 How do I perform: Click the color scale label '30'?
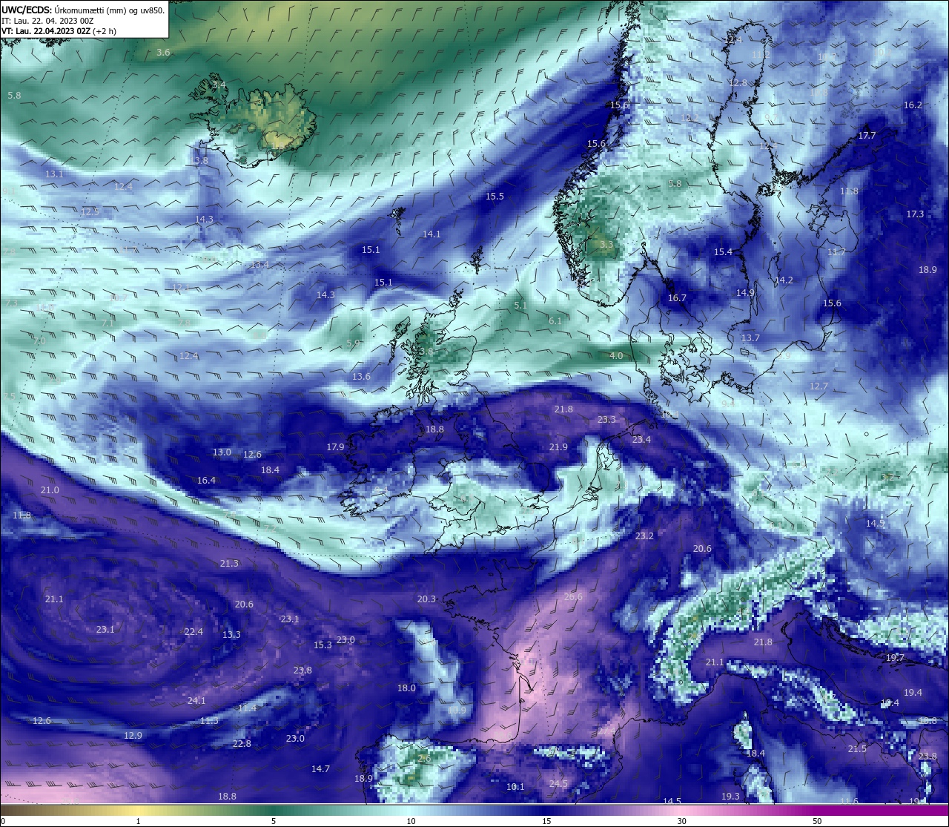click(x=681, y=821)
